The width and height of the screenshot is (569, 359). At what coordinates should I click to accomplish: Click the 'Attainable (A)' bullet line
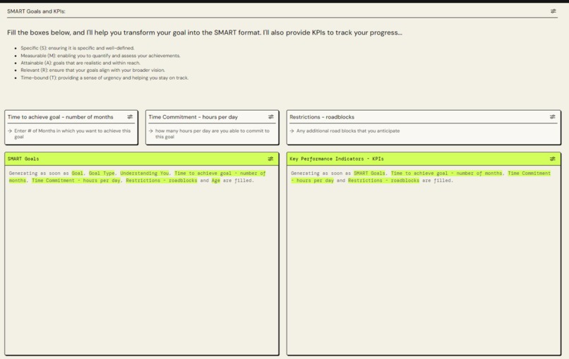(80, 63)
